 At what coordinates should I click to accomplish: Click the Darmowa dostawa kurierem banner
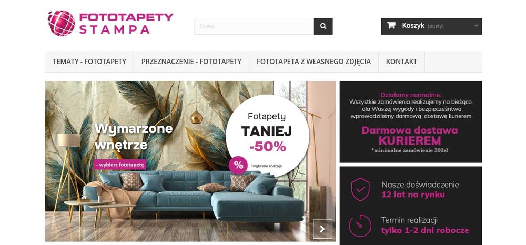point(411,121)
